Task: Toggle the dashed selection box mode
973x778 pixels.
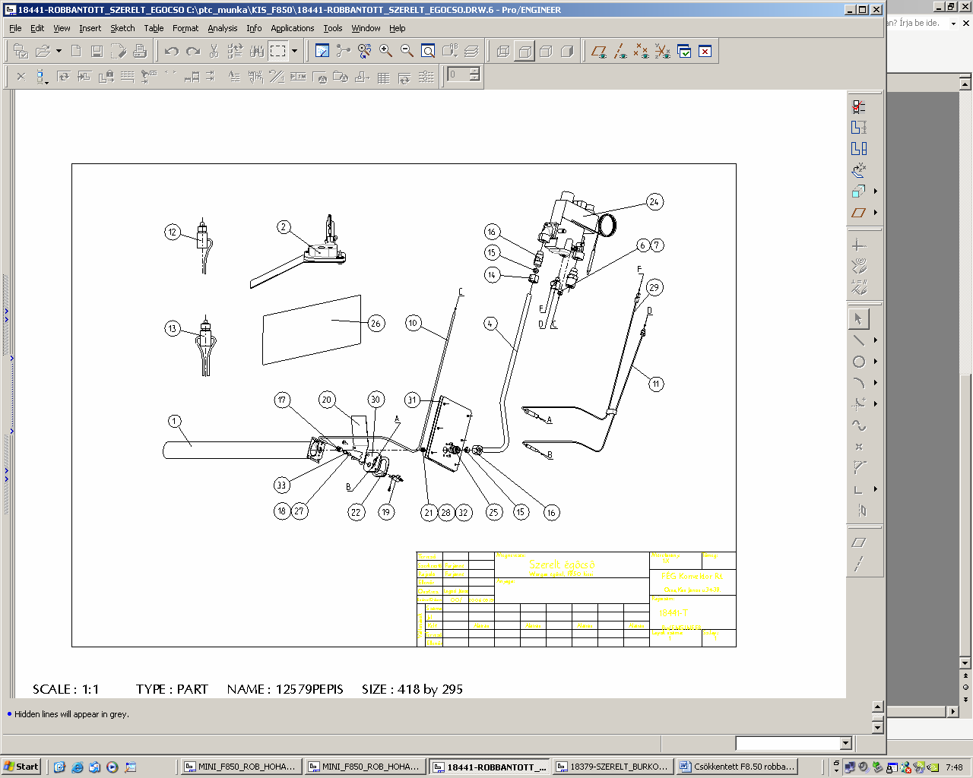Action: click(278, 51)
